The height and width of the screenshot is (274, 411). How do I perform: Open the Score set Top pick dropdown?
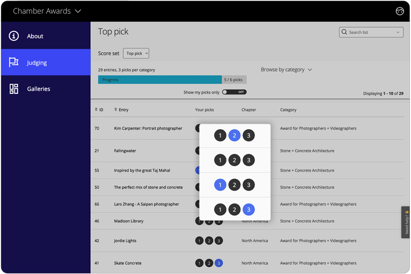click(136, 53)
